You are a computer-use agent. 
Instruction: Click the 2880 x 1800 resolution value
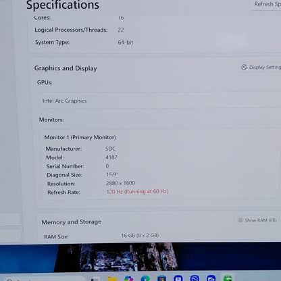(x=120, y=183)
